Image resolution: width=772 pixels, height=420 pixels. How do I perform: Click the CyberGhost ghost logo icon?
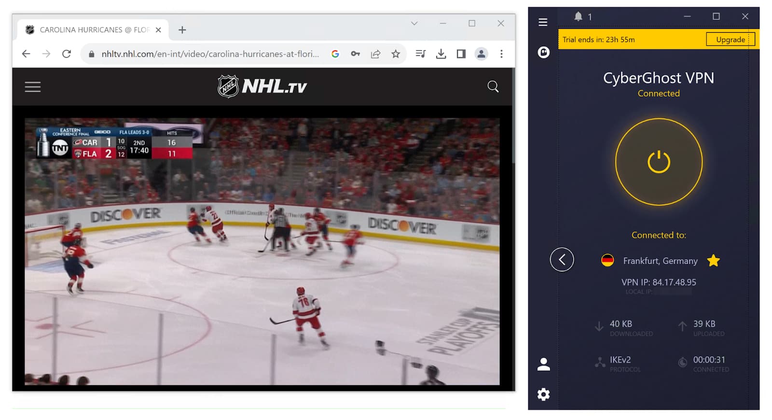[543, 52]
